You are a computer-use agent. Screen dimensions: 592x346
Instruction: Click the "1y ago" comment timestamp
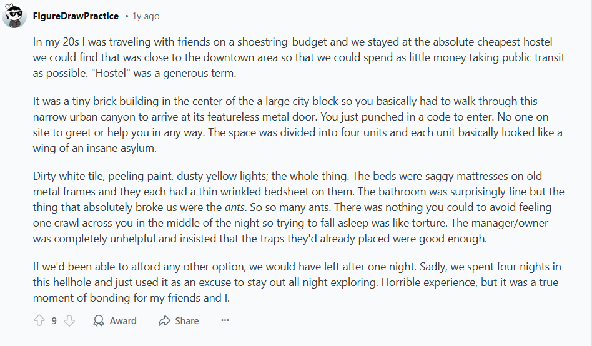(x=146, y=16)
